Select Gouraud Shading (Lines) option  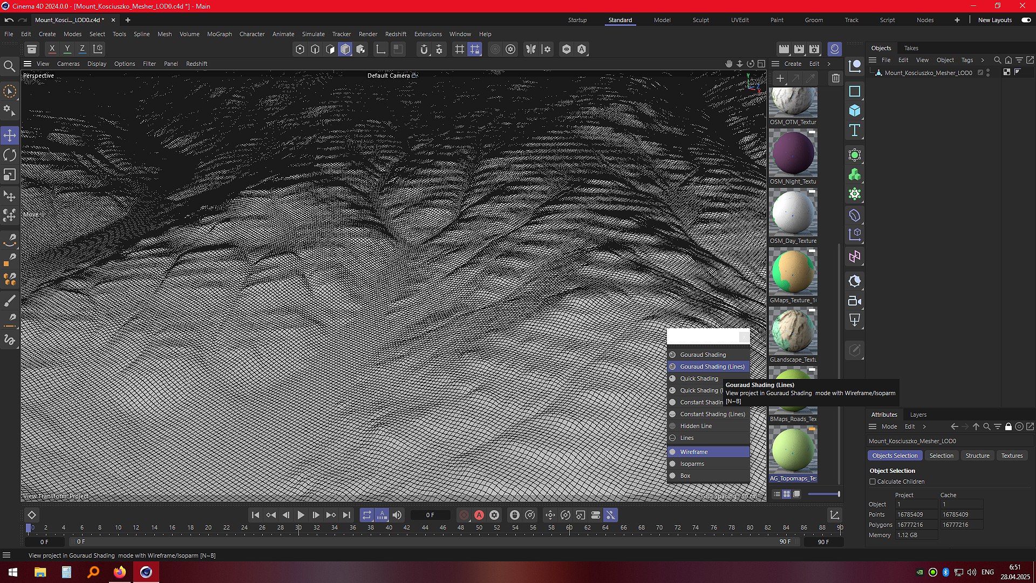708,367
